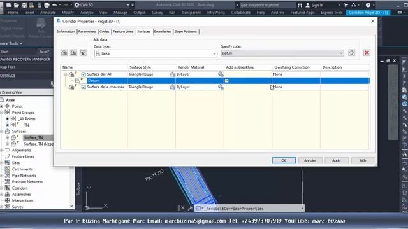Open the Undo history dropdown arrow
408x229 pixels.
pos(60,5)
